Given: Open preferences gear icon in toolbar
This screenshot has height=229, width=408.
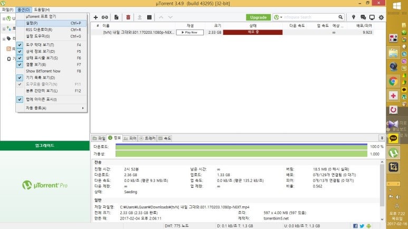Looking at the screenshot, I should (381, 17).
